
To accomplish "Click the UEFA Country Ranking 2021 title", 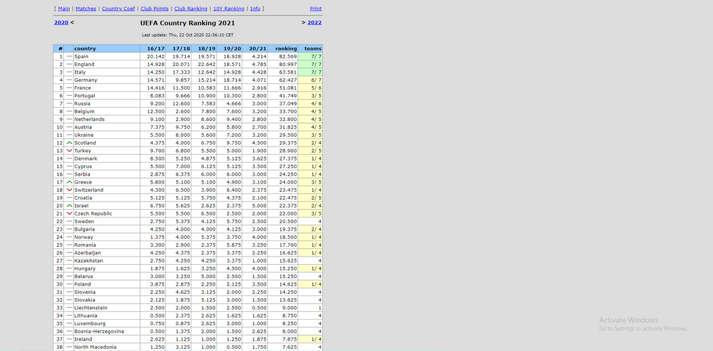I will tap(187, 23).
